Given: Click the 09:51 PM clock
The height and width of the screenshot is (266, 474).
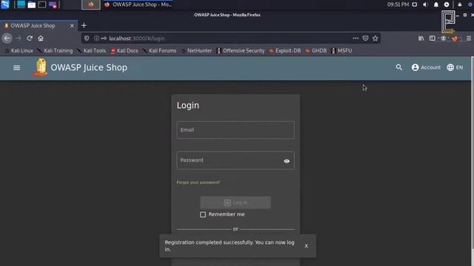Looking at the screenshot, I should tap(398, 4).
